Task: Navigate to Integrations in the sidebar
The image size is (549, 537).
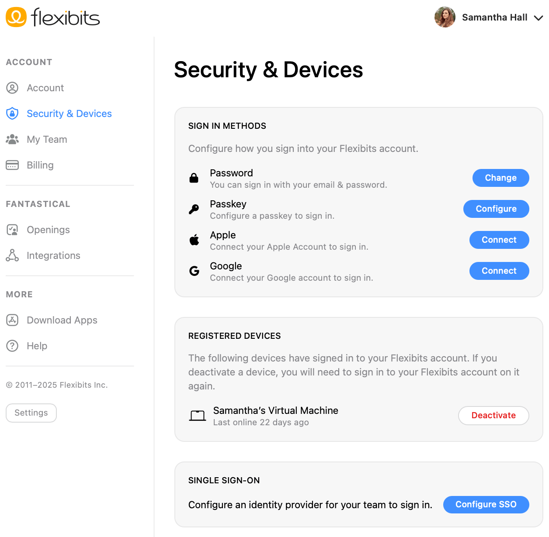Action: click(x=53, y=255)
